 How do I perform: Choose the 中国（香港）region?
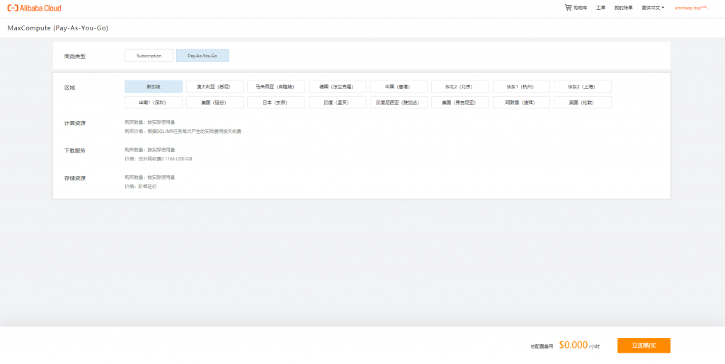[x=399, y=86]
